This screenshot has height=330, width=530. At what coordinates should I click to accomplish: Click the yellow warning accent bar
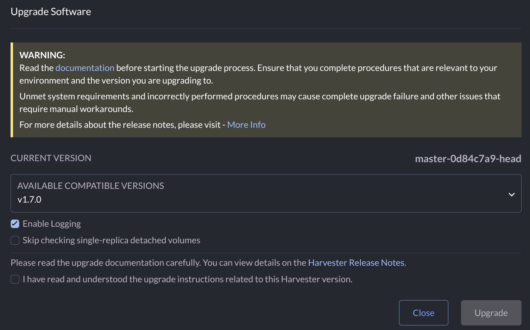pos(12,90)
